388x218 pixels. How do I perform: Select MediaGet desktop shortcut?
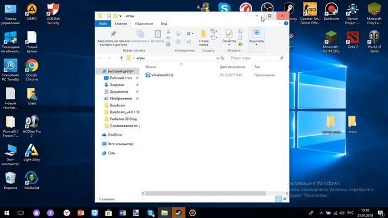pyautogui.click(x=32, y=180)
